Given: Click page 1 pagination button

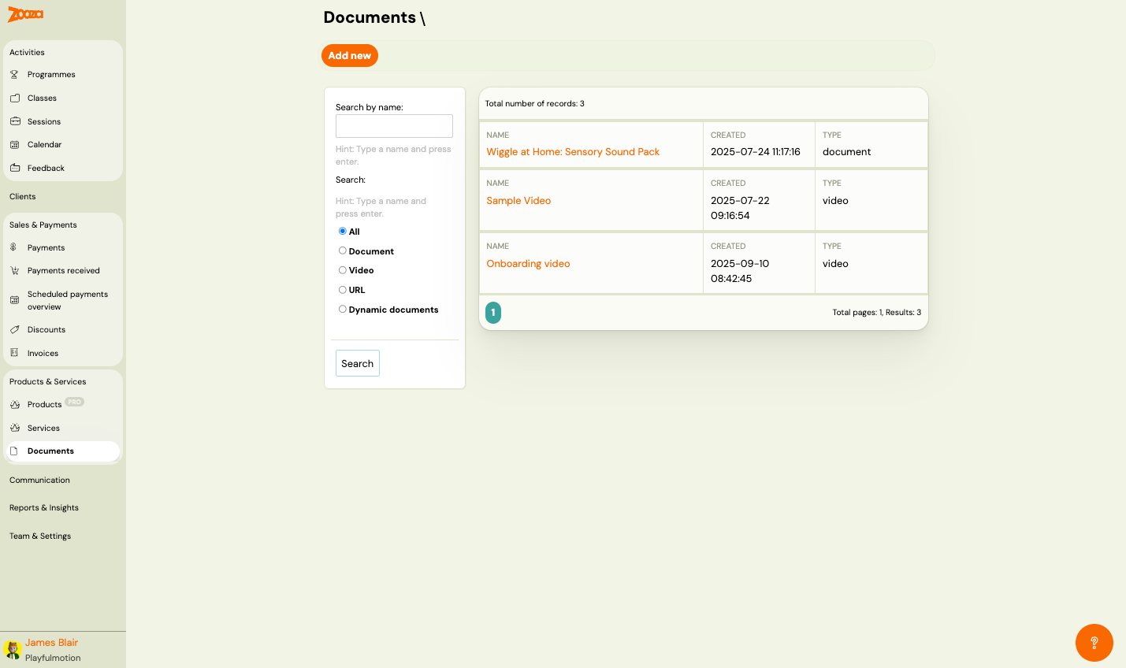Looking at the screenshot, I should click(x=493, y=313).
